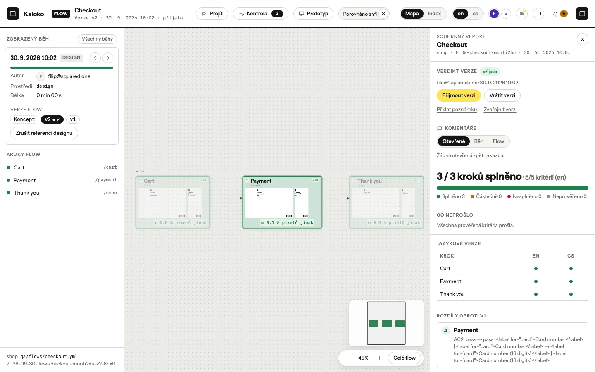Click the presence dot button beside avatar
This screenshot has width=595, height=372.
tap(506, 14)
